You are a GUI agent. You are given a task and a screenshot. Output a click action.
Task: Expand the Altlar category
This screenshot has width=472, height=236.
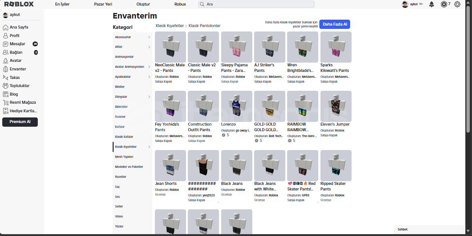[132, 47]
